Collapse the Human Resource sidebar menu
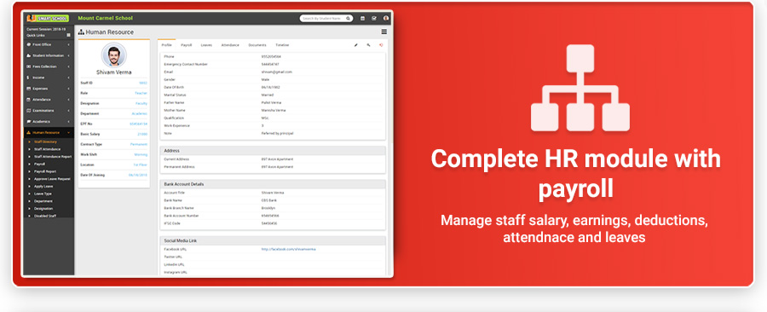Viewport: 767px width, 312px height. 49,132
